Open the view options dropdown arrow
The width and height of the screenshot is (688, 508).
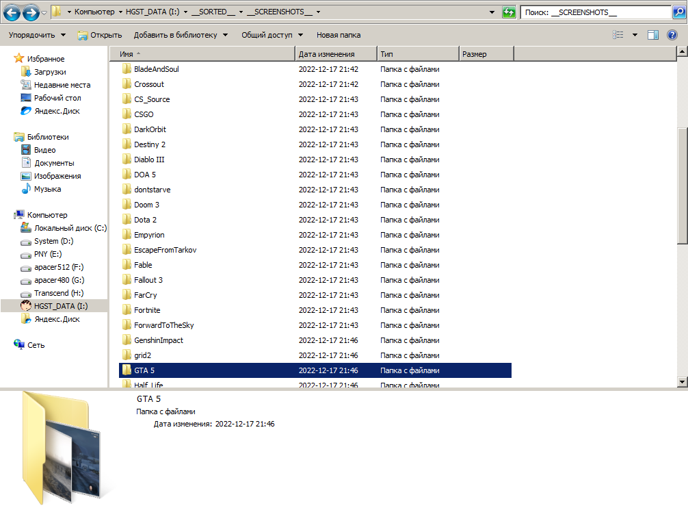tap(635, 35)
